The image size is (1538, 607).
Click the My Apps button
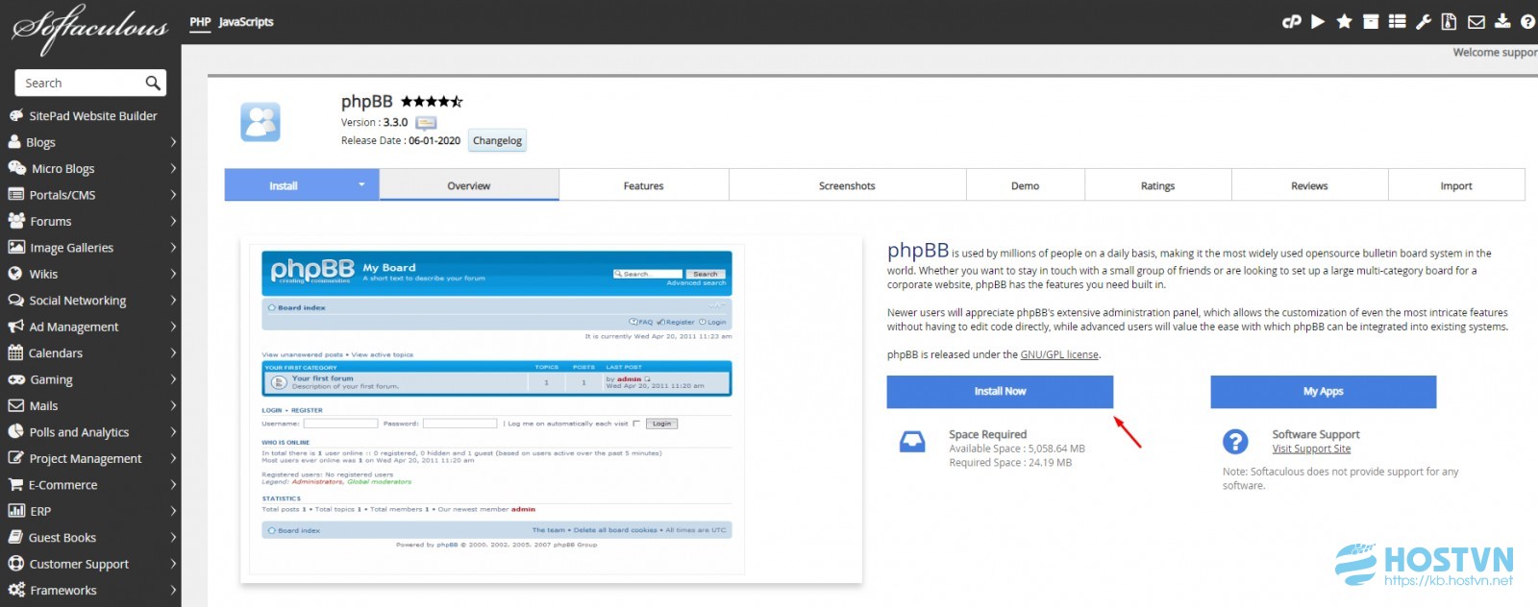pos(1324,391)
